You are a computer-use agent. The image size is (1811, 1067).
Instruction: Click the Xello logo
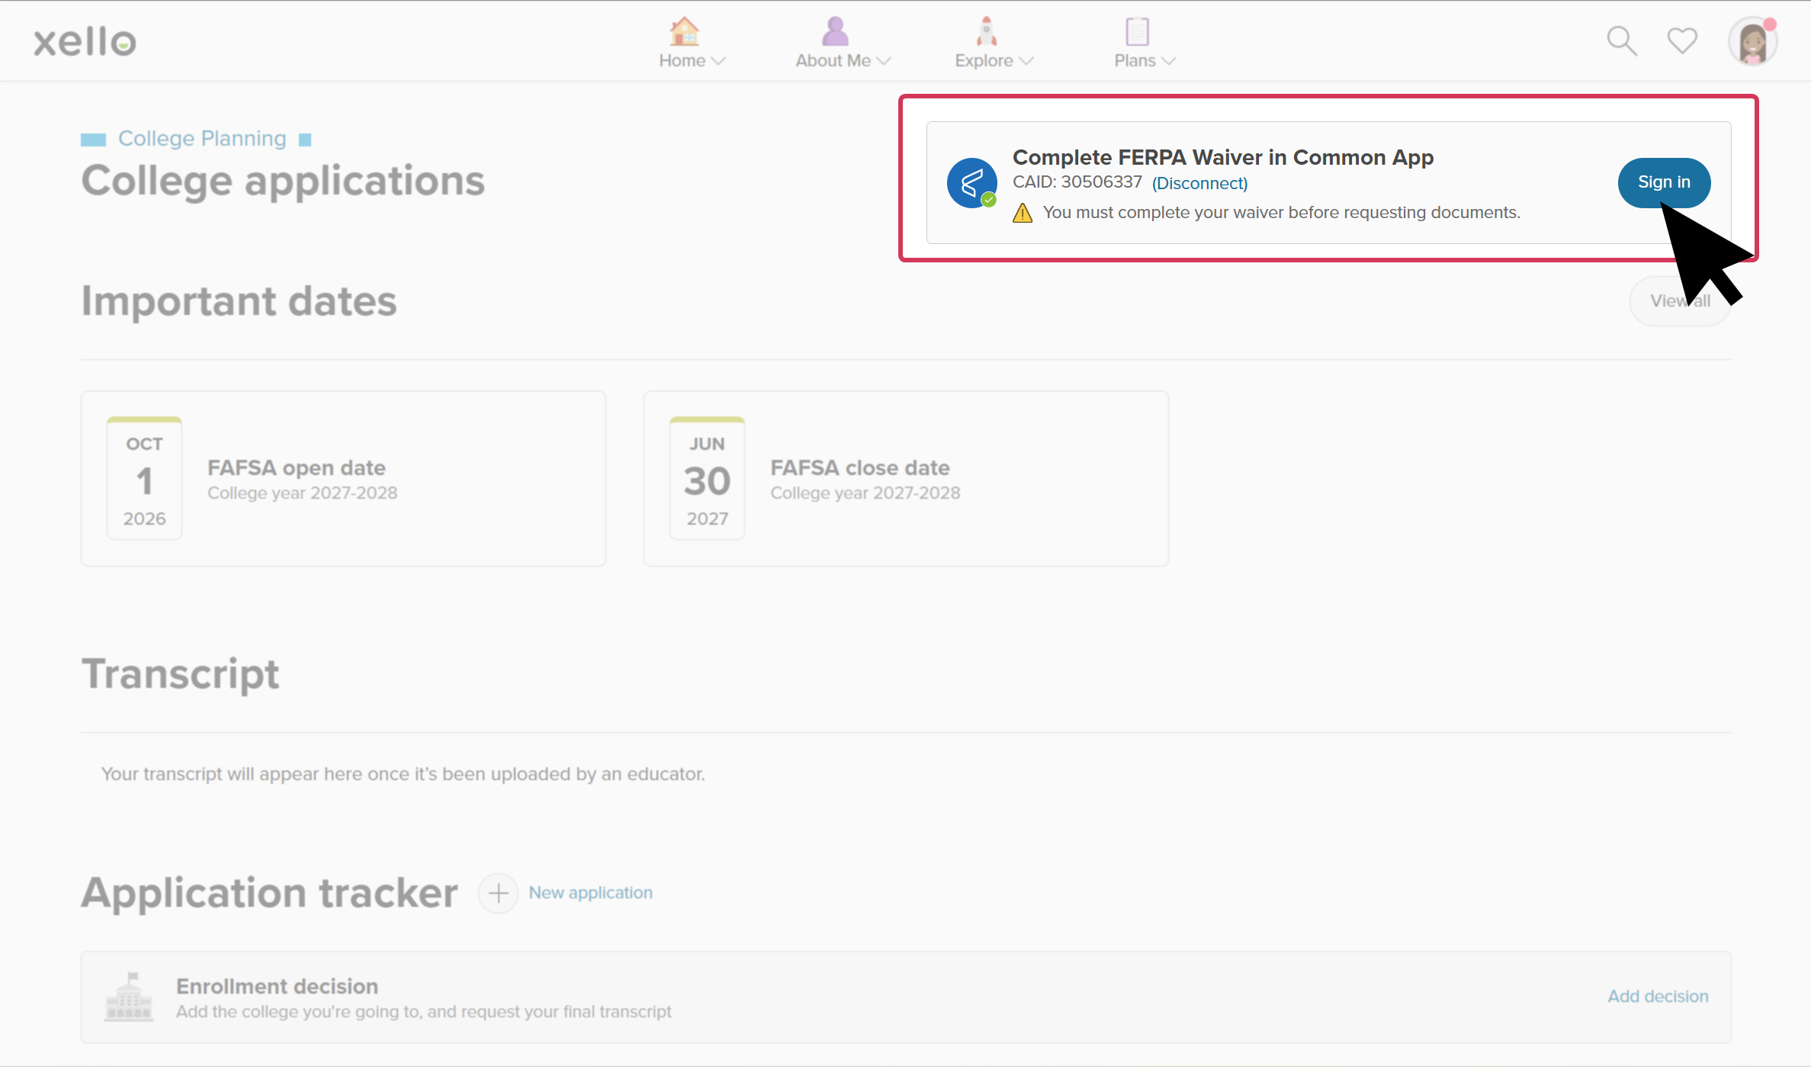(x=85, y=41)
